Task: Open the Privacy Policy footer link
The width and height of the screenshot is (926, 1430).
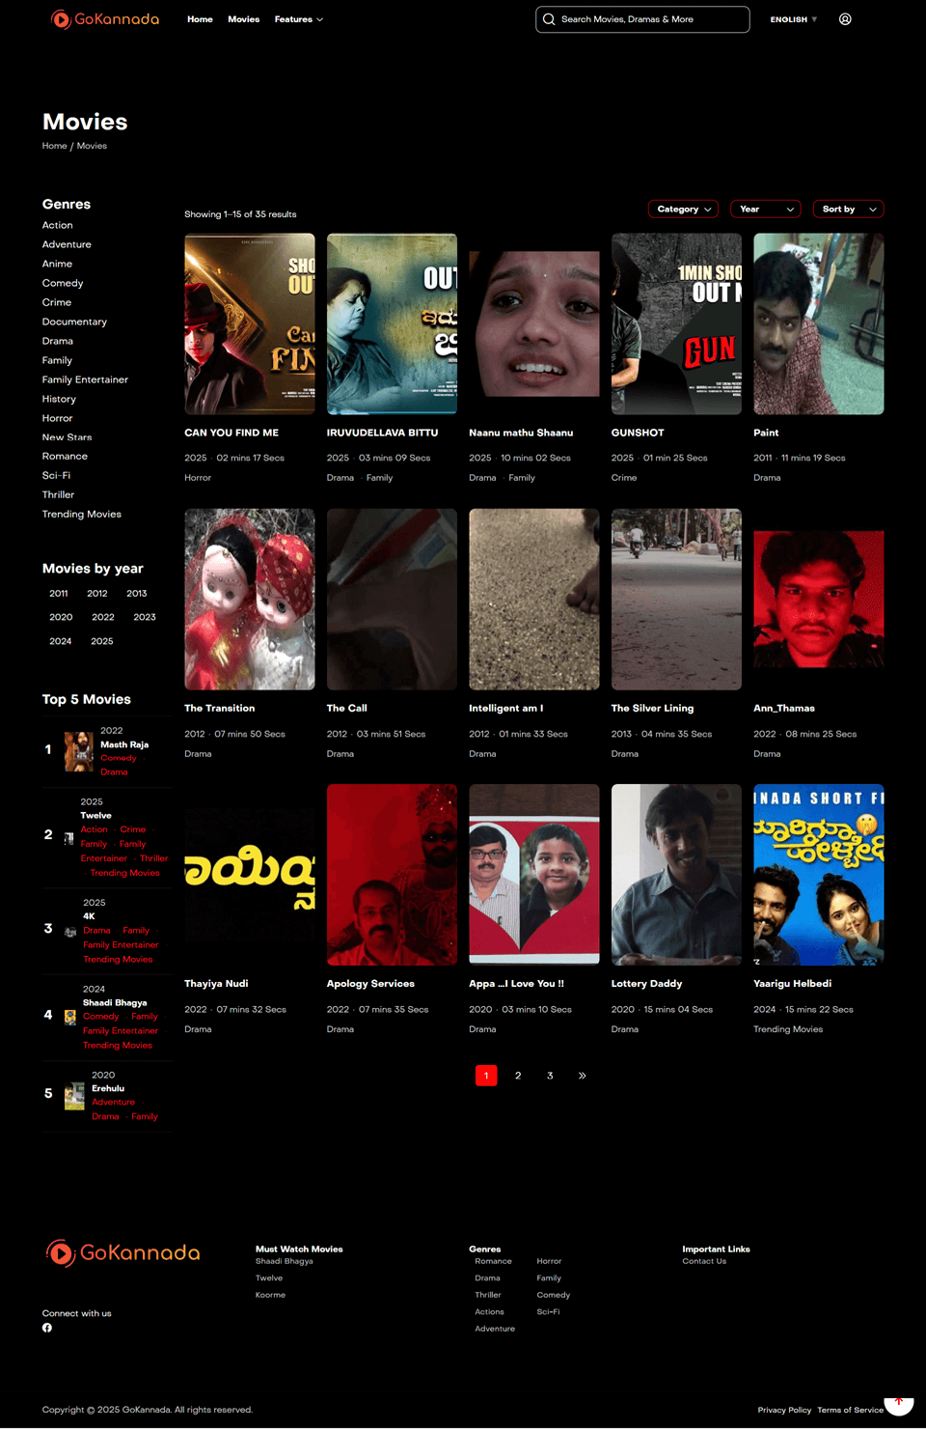Action: point(783,1410)
